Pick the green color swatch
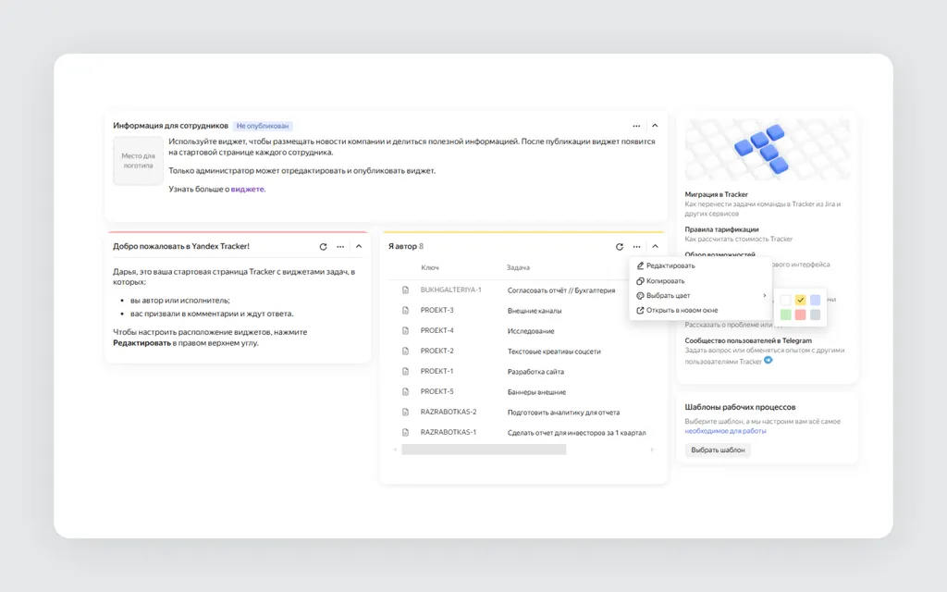Image resolution: width=947 pixels, height=592 pixels. click(x=785, y=314)
